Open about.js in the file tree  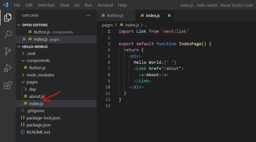point(56,96)
